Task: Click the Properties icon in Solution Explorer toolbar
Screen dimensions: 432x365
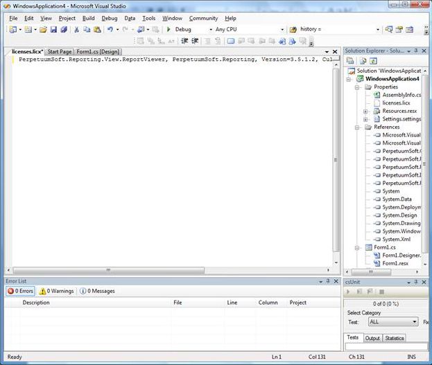Action: click(x=350, y=60)
